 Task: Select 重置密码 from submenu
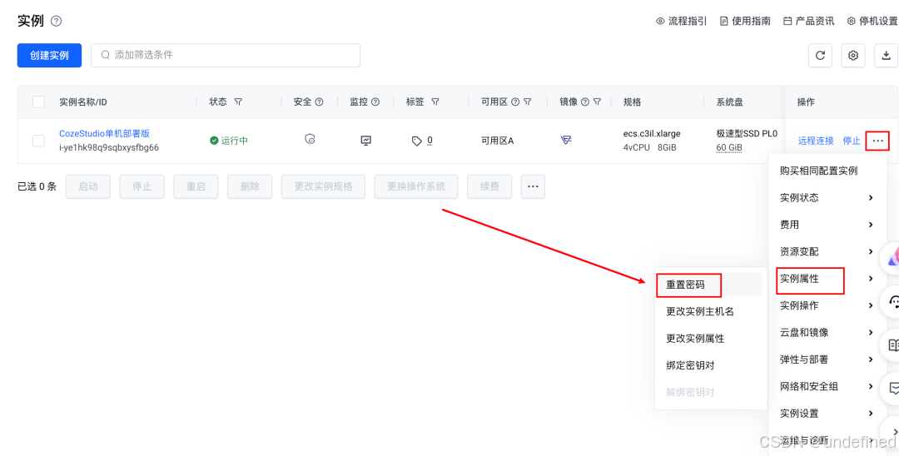[710, 284]
